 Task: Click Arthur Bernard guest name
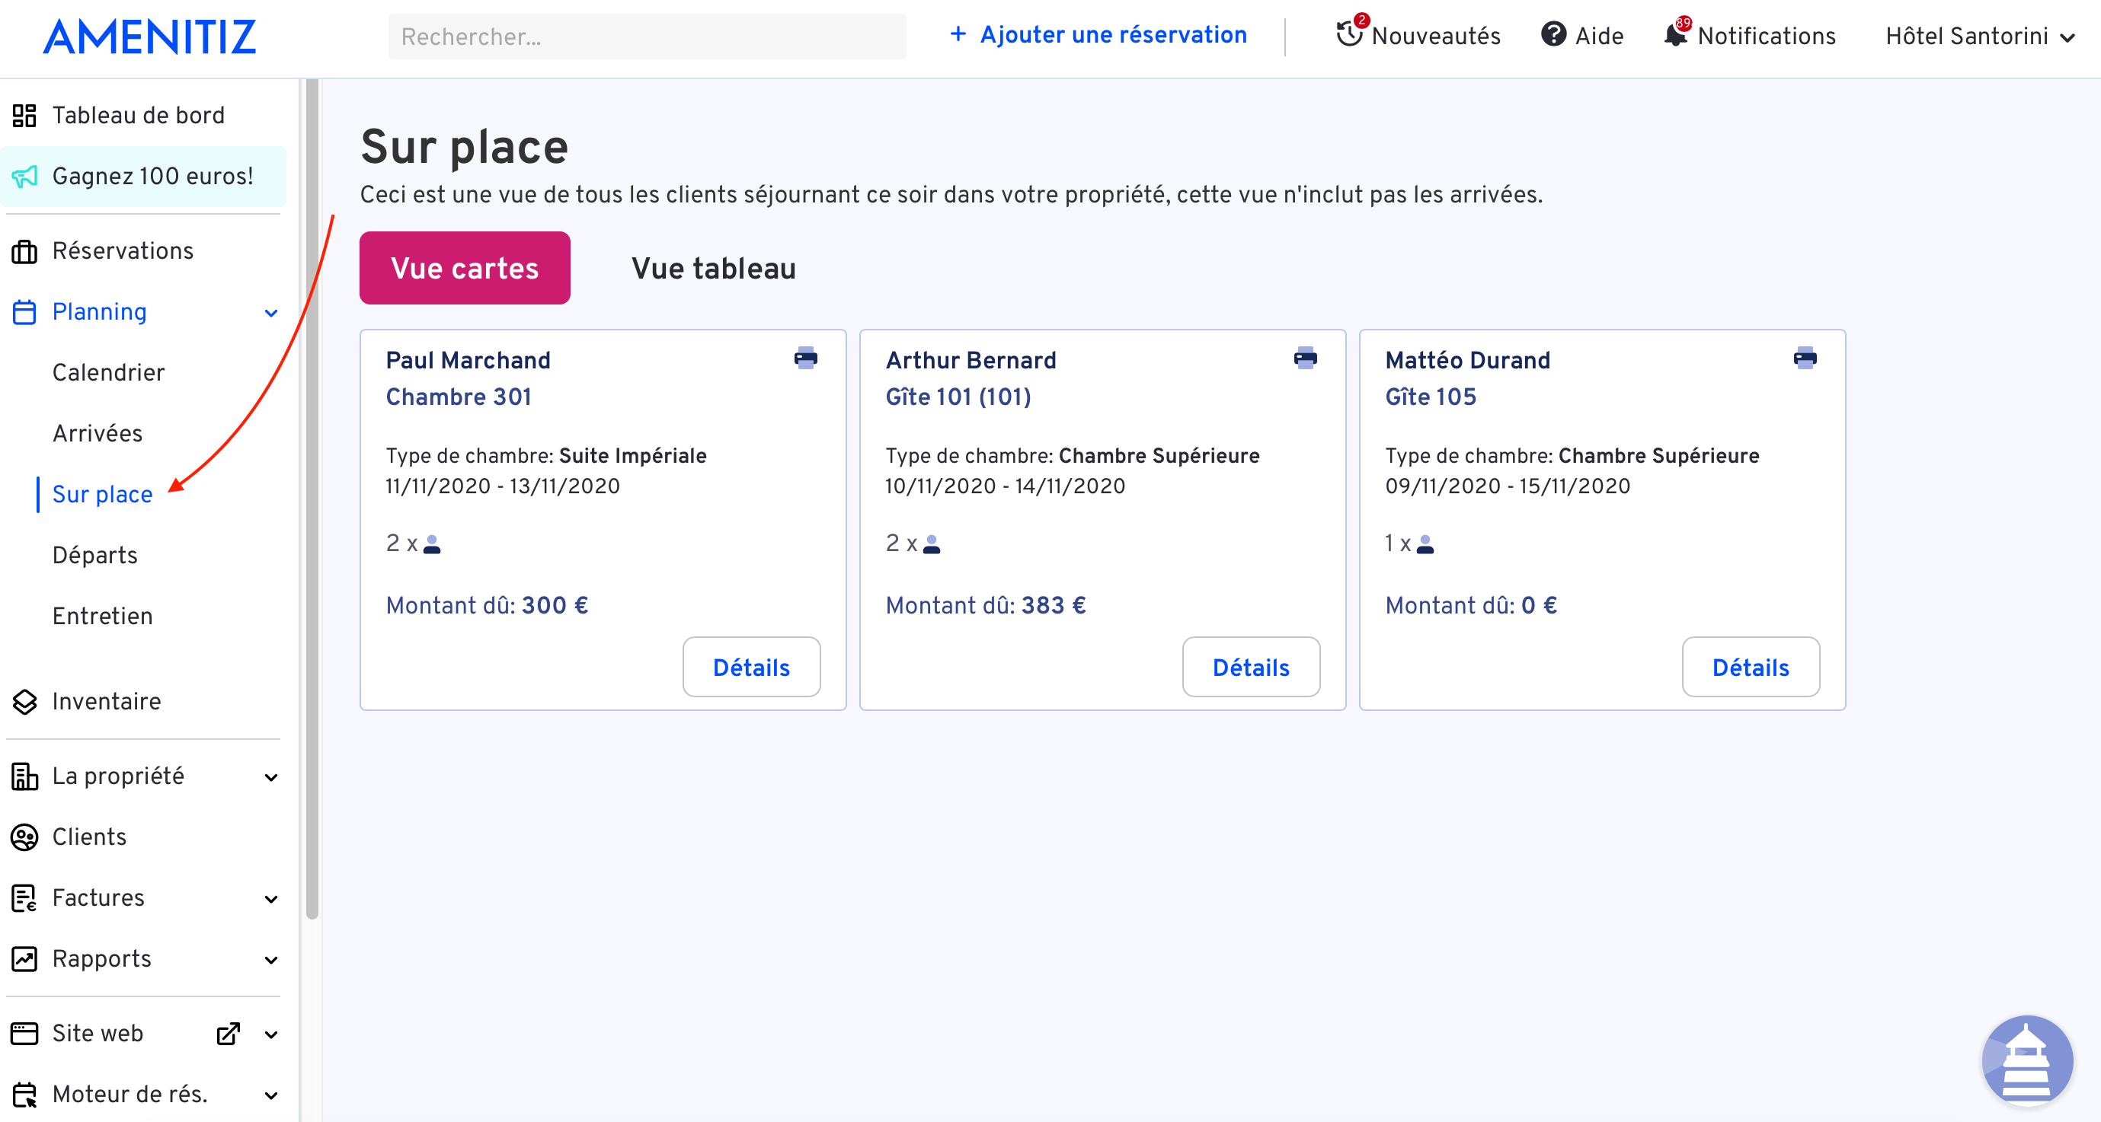[971, 360]
